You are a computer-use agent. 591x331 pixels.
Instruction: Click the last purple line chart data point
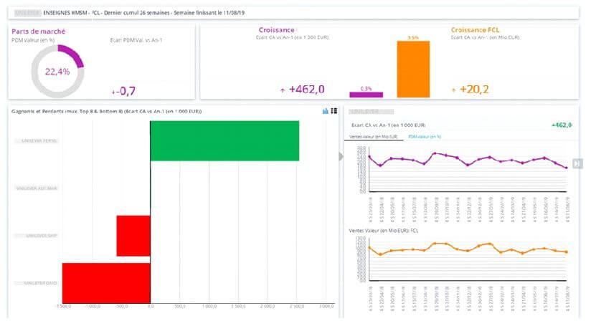coord(567,168)
